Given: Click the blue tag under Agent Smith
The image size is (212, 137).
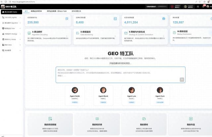Looking at the screenshot, I should (x=75, y=102).
